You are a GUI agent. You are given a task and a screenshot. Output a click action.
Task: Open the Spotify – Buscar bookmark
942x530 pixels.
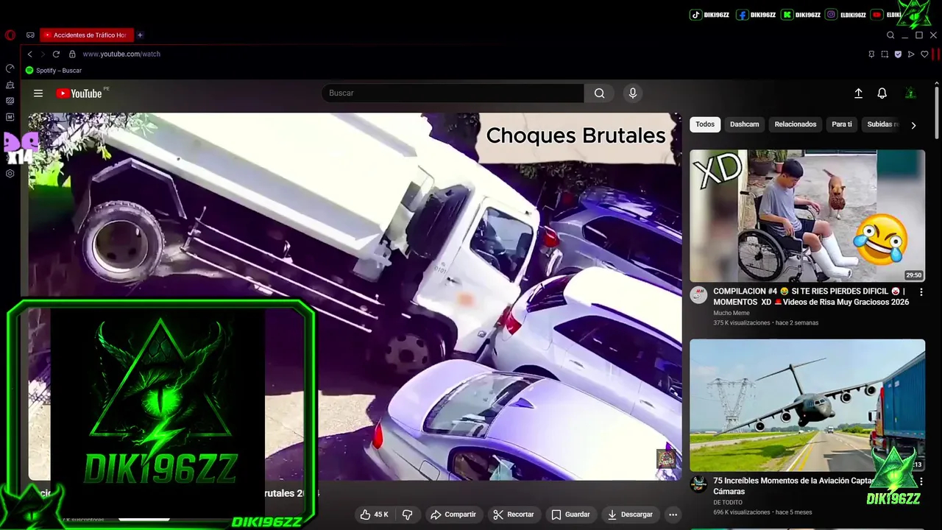(x=54, y=71)
